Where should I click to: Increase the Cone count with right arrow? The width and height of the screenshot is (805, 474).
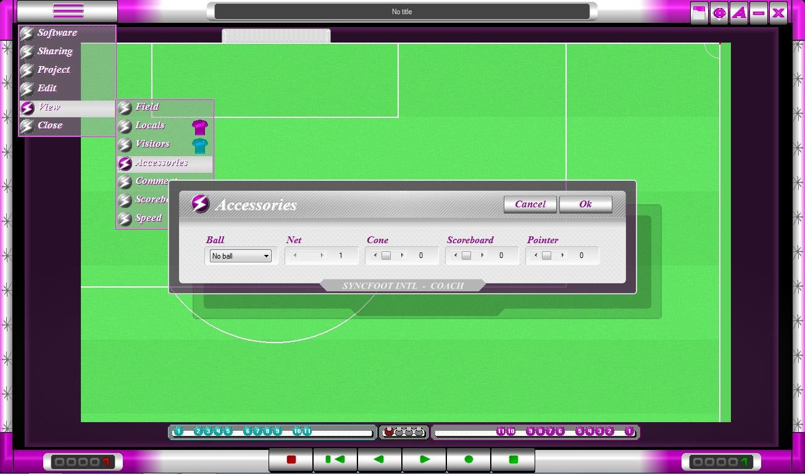403,256
